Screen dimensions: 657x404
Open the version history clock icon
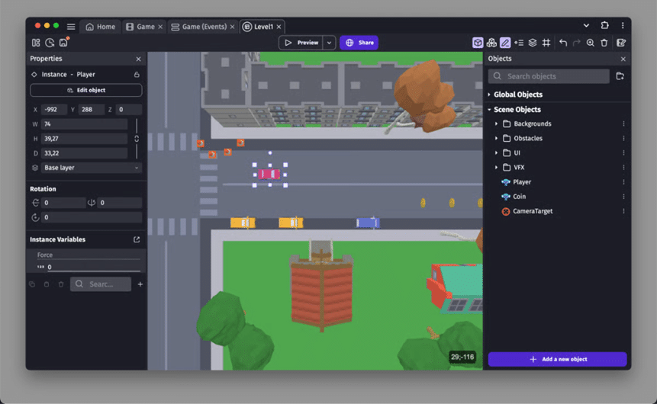coord(50,43)
